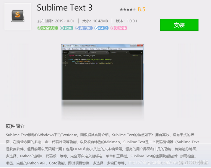Viewport: 211px width, 168px height.
Task: Click the green 安装 install button
Action: pyautogui.click(x=179, y=25)
